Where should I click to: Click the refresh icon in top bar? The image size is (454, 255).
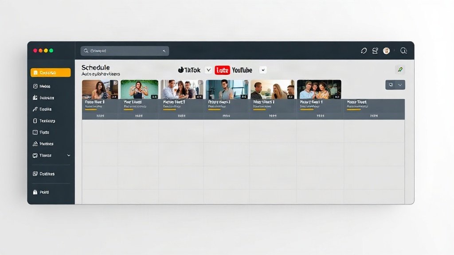[364, 50]
